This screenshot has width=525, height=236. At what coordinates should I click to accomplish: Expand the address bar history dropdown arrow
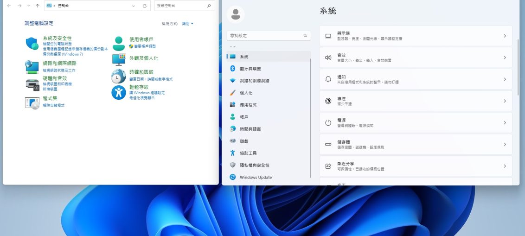134,6
